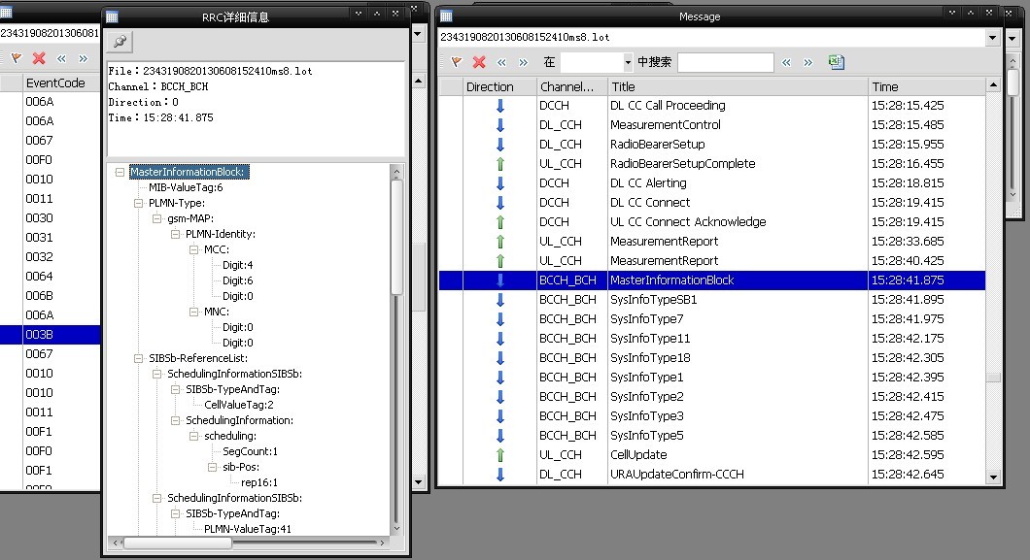Collapse the PLMN-Type tree node
1030x560 pixels.
[x=138, y=203]
